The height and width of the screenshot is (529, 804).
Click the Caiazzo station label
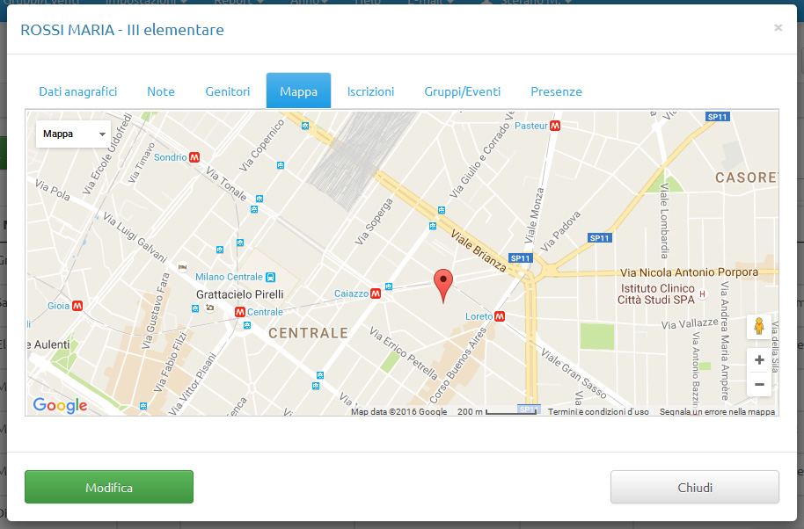pos(351,293)
